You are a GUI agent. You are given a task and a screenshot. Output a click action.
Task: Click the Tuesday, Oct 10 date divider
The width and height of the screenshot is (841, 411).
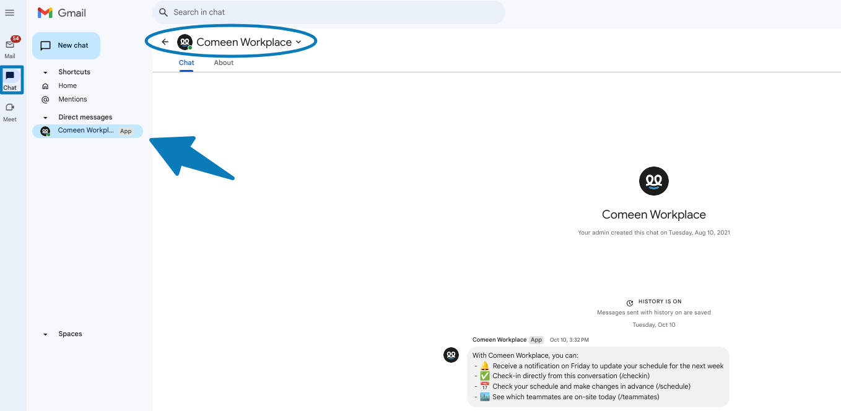pyautogui.click(x=654, y=325)
